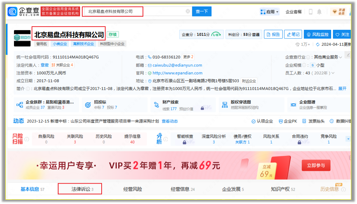Click the 小微企业 tag
Image resolution: width=357 pixels, height=204 pixels.
pyautogui.click(x=60, y=44)
